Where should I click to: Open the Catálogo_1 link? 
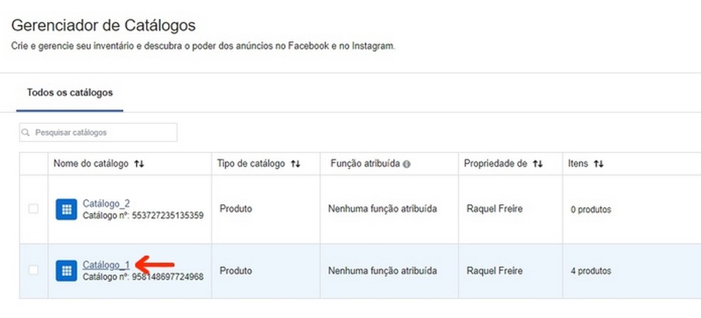(x=105, y=265)
